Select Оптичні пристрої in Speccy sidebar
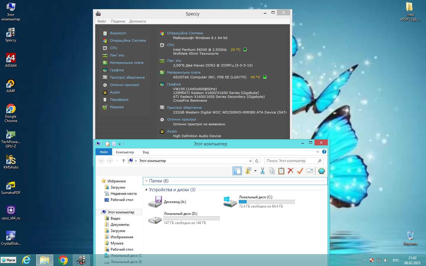Image resolution: width=426 pixels, height=266 pixels. pyautogui.click(x=124, y=85)
